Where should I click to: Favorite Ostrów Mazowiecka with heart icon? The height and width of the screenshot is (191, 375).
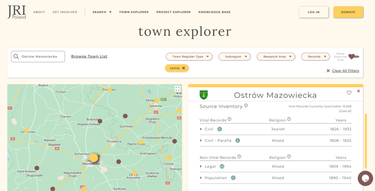(349, 93)
